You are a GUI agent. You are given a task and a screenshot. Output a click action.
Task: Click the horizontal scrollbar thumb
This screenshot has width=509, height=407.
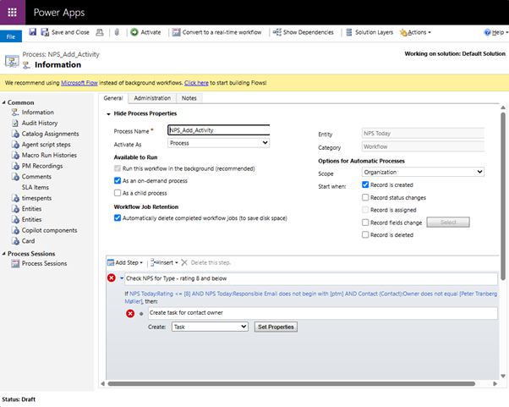click(x=292, y=383)
